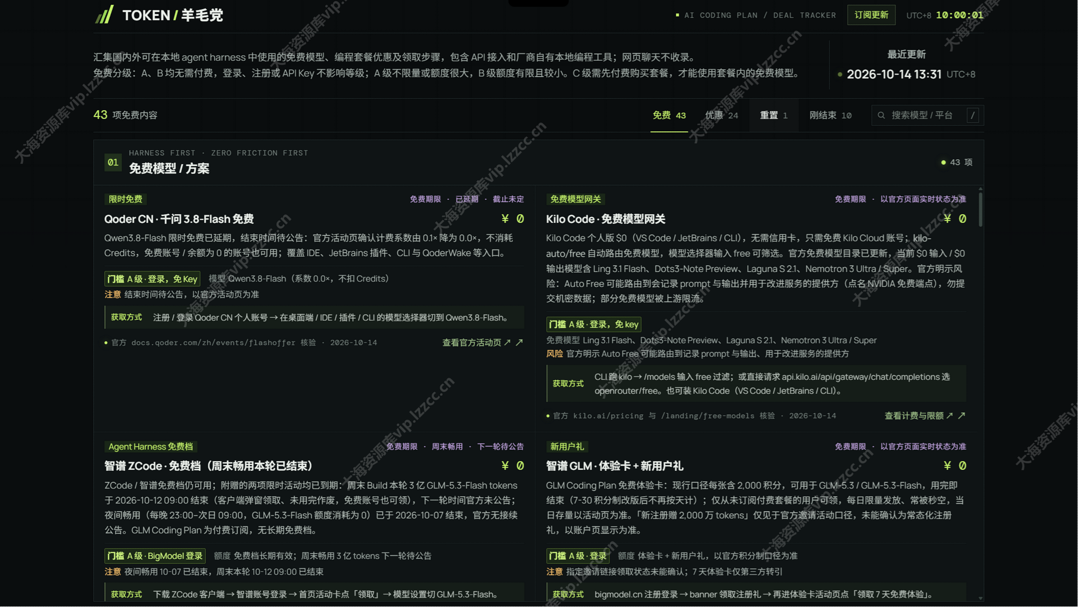The height and width of the screenshot is (607, 1078).
Task: Switch to the 优惠 24 tab
Action: (x=721, y=116)
